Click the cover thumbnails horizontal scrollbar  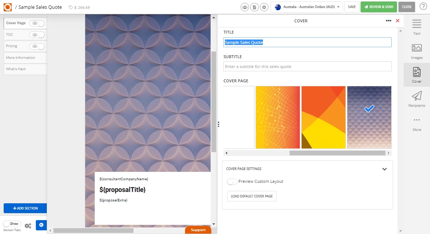coord(337,153)
